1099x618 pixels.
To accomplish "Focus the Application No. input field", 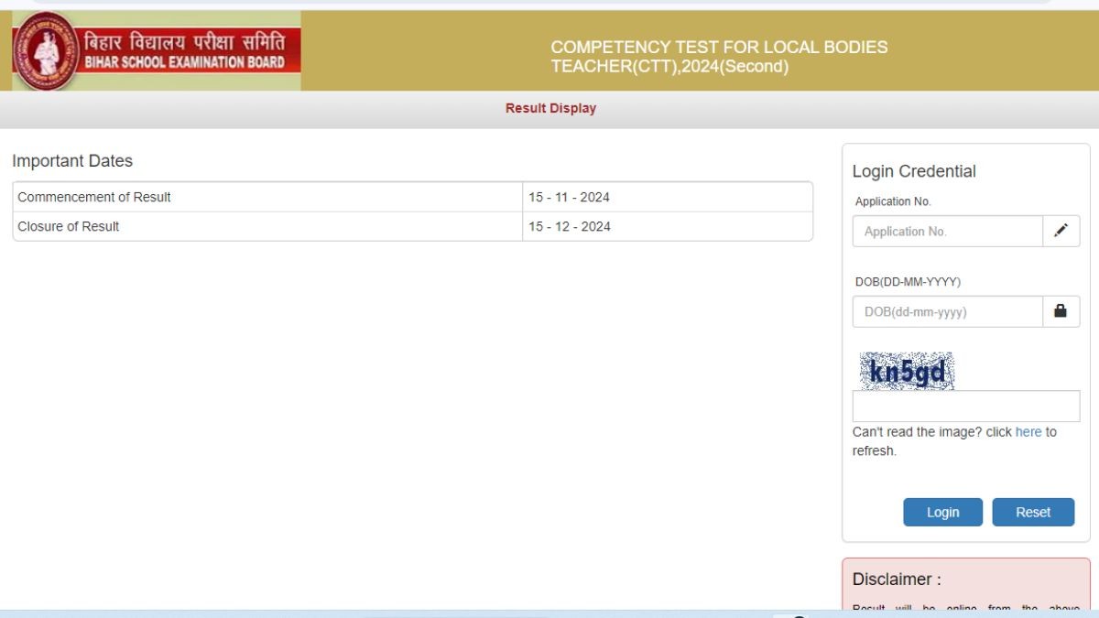I will pos(947,232).
